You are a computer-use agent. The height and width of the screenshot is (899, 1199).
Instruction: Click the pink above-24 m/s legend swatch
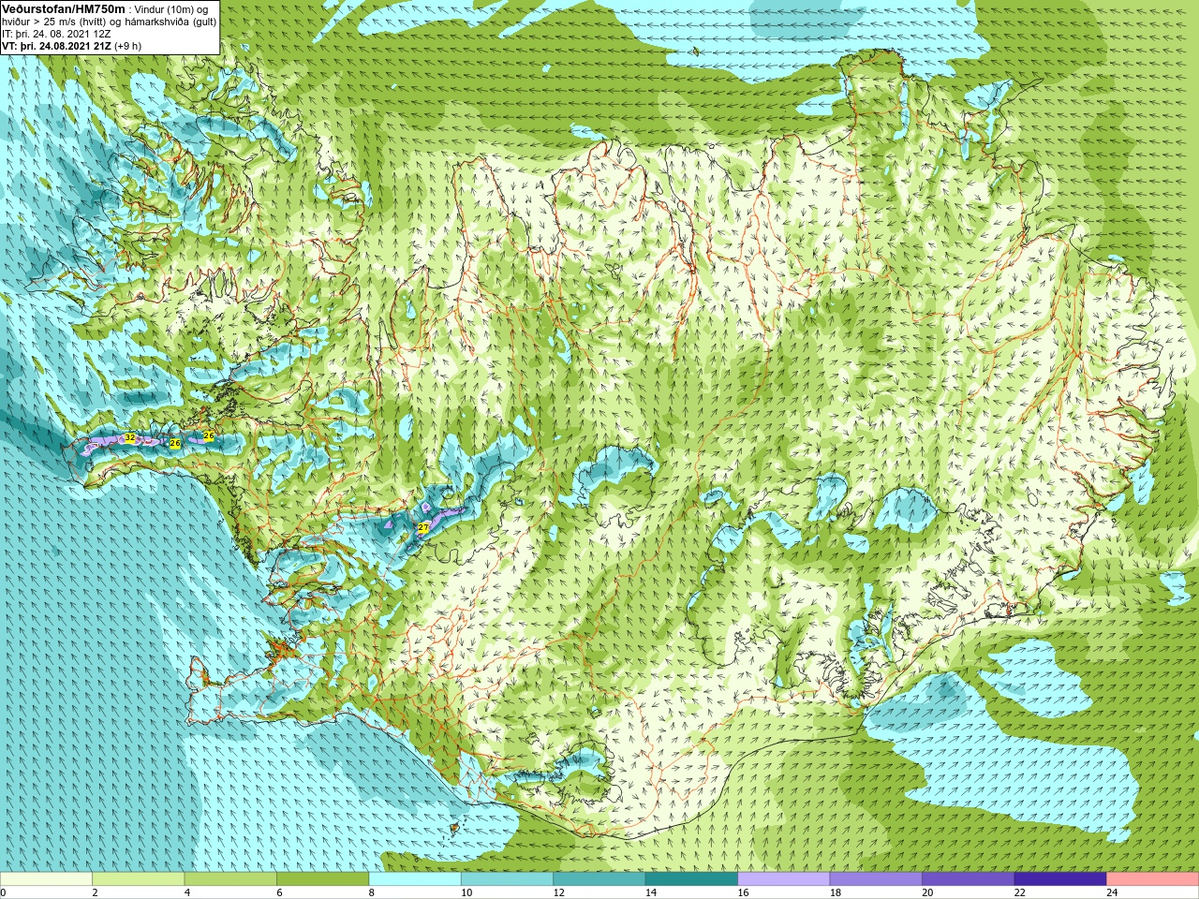(1152, 879)
